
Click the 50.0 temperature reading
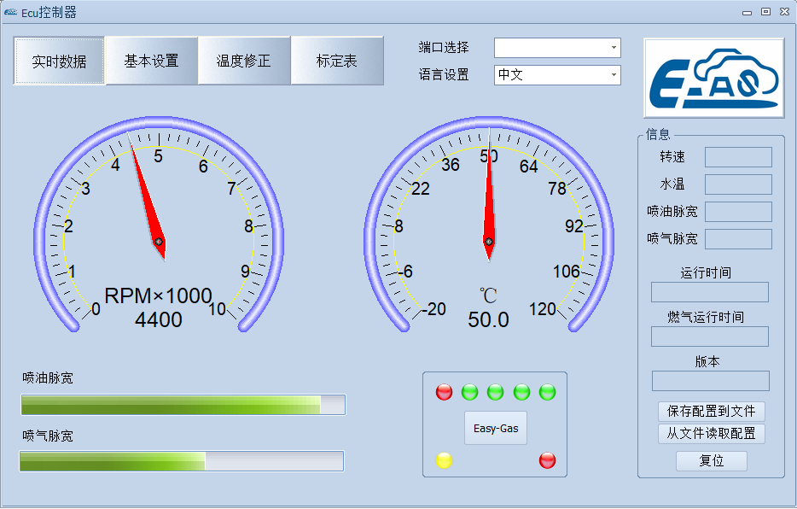tap(488, 320)
